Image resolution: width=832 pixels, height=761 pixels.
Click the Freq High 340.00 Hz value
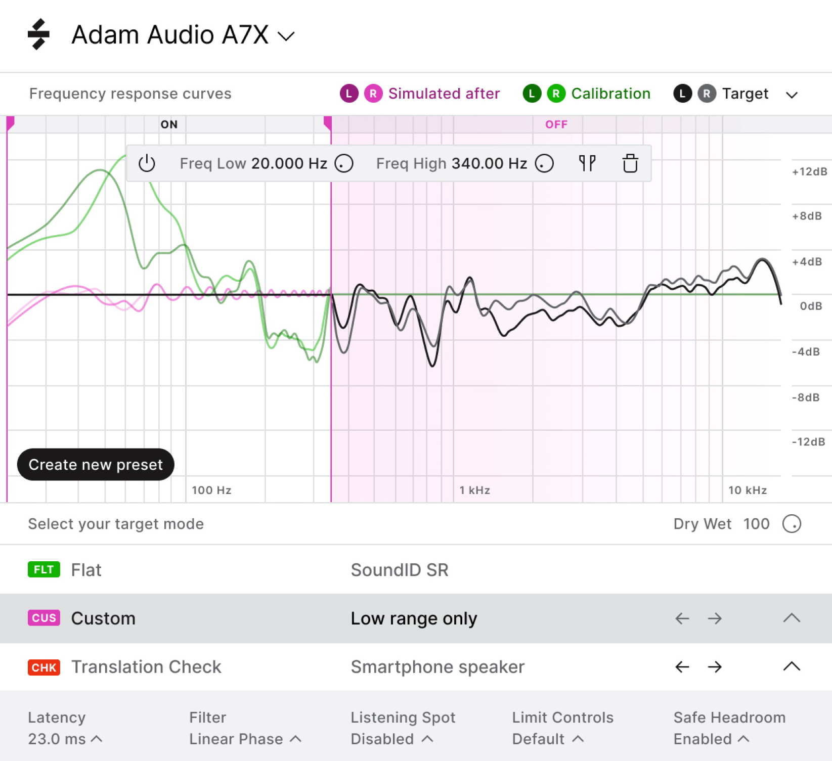coord(490,163)
